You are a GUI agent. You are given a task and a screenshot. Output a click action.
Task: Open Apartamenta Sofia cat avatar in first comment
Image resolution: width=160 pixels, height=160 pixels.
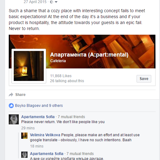pos(14,119)
